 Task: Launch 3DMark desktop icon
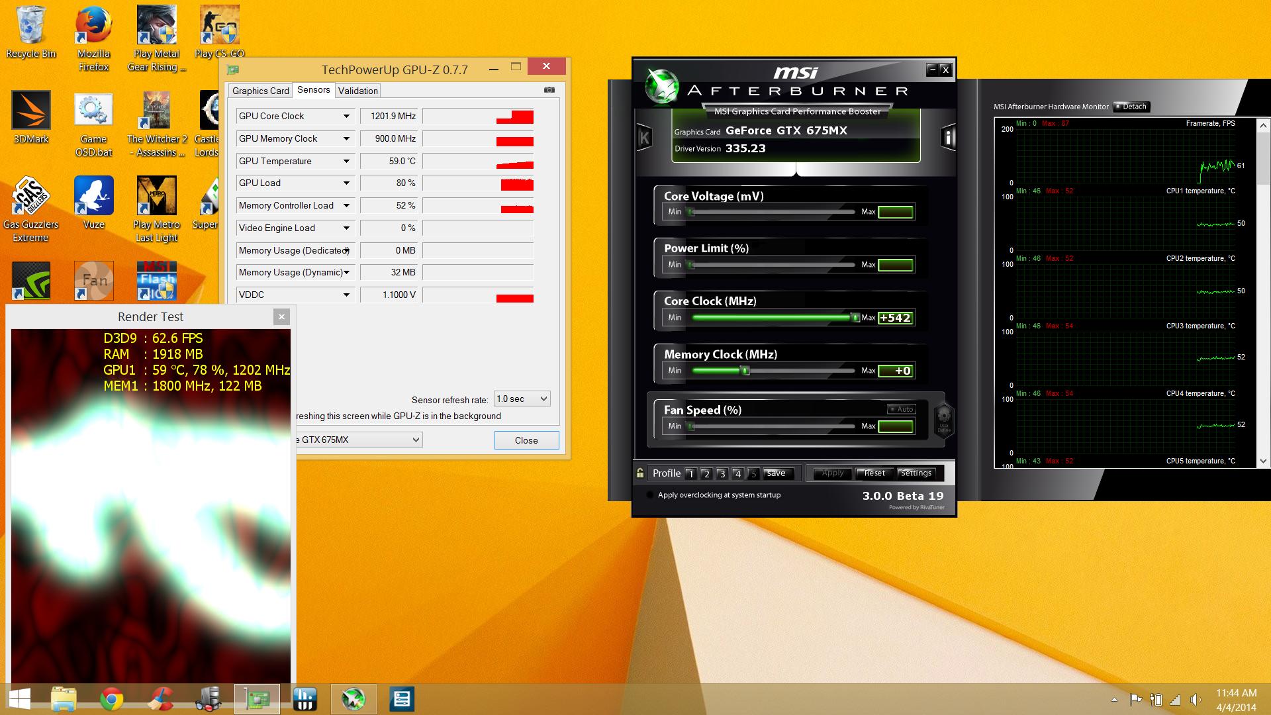click(30, 117)
